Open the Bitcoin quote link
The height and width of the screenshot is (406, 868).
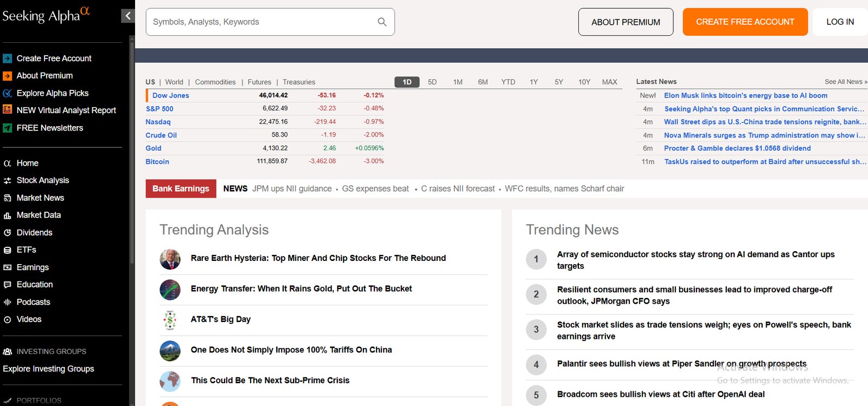tap(157, 162)
